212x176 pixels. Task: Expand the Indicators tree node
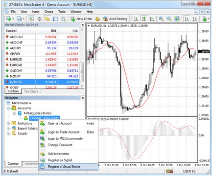[x=8, y=124]
